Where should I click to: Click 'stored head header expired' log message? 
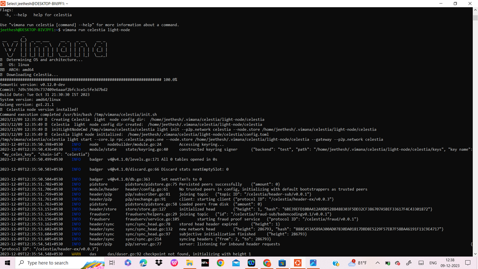point(208,224)
